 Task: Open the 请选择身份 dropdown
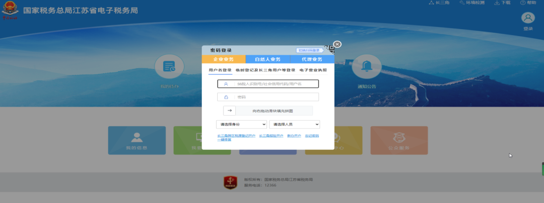241,124
